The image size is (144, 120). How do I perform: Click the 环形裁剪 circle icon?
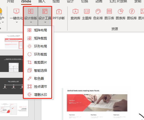(x=30, y=54)
